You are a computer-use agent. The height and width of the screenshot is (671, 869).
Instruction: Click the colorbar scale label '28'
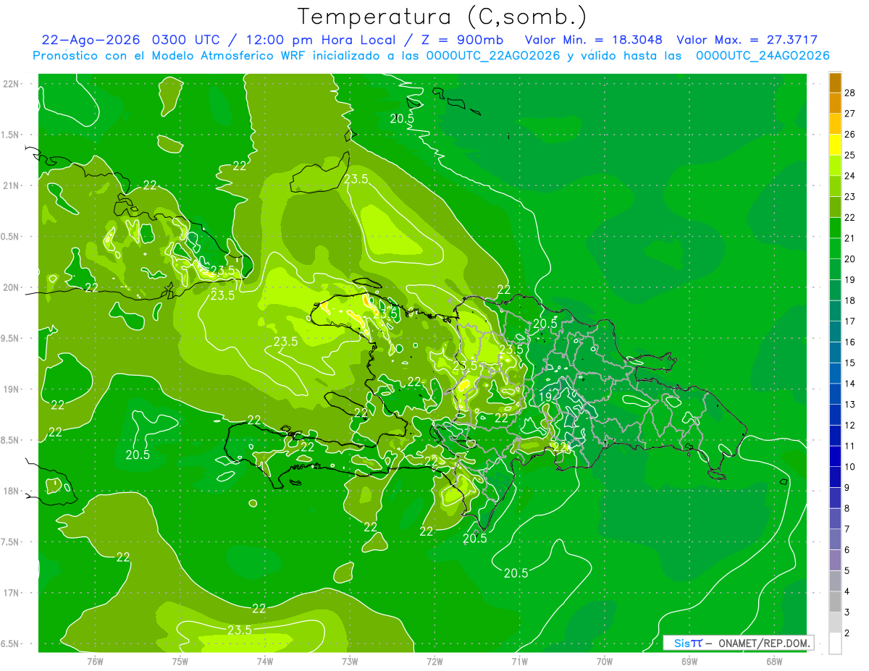point(850,93)
